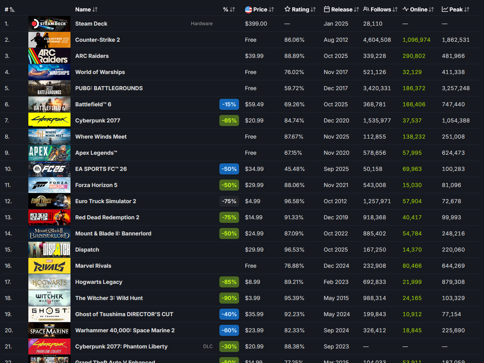Viewport: 484px width, 363px height.
Task: Open The Witcher 3: Wild Hunt link
Action: [109, 298]
